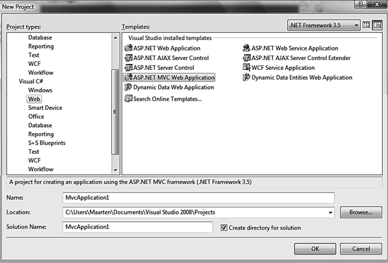
Task: Switch templates to small icons view
Action: pos(378,25)
